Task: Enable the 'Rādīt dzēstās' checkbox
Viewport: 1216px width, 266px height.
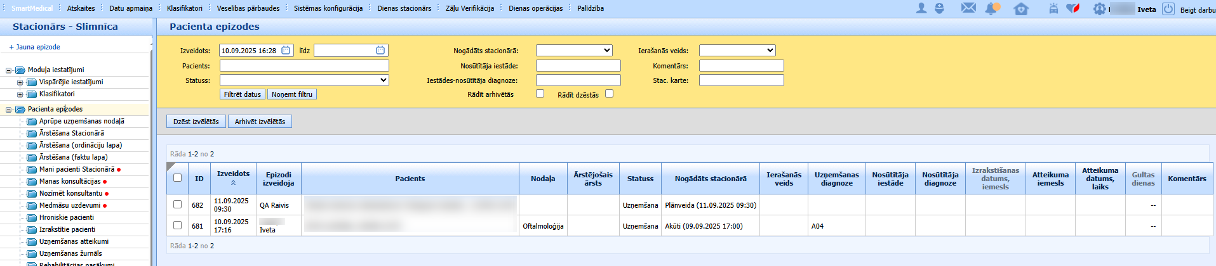Action: [610, 93]
